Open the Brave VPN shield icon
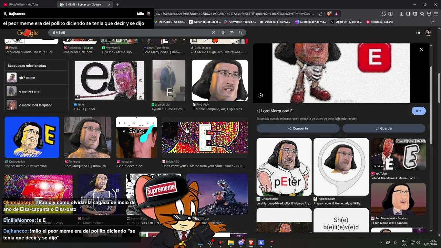Image resolution: width=441 pixels, height=248 pixels. [429, 14]
